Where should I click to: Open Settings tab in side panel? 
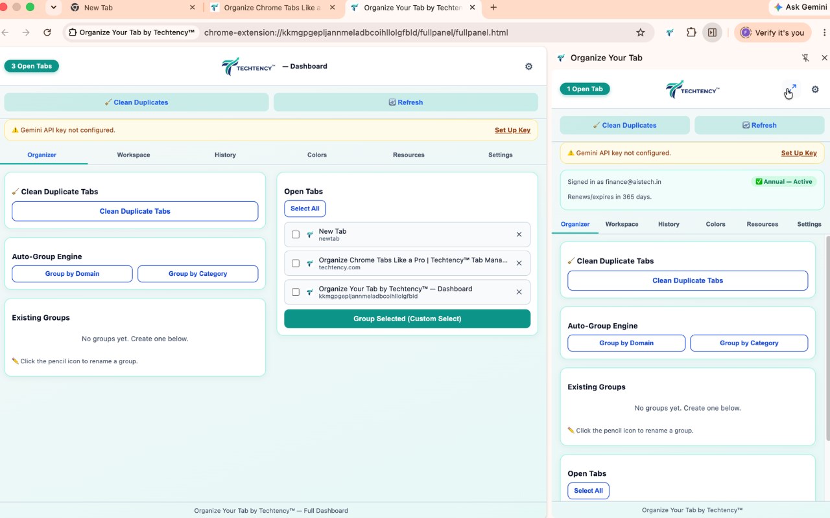[x=809, y=224]
